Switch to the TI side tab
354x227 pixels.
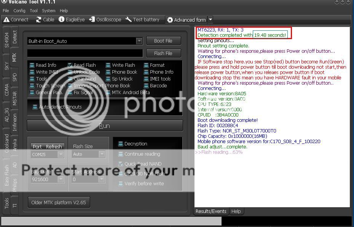pyautogui.click(x=14, y=205)
